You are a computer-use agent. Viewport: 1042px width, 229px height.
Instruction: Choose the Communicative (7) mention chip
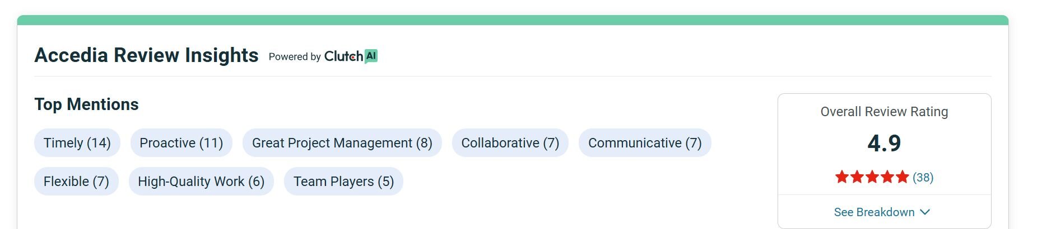point(644,143)
